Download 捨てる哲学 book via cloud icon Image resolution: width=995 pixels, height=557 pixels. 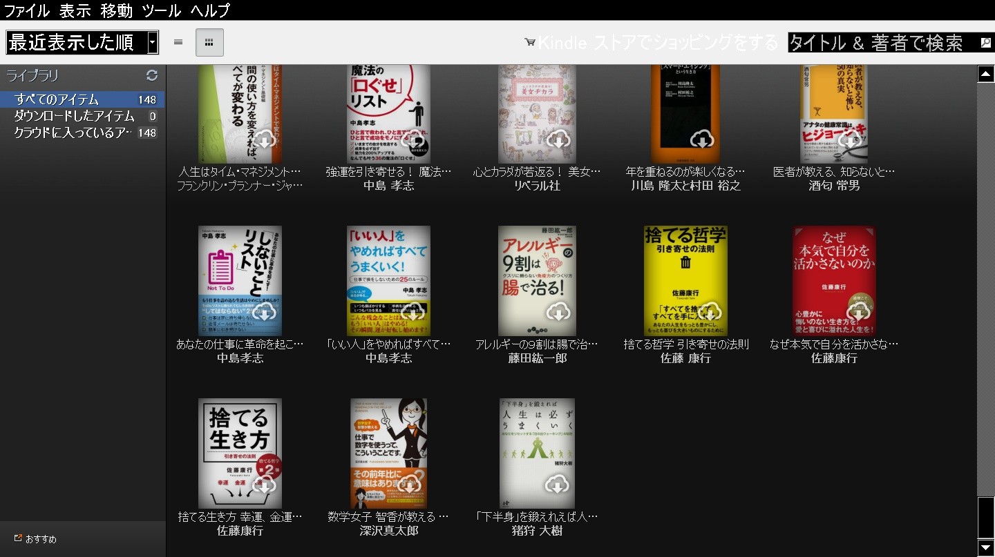pos(710,312)
